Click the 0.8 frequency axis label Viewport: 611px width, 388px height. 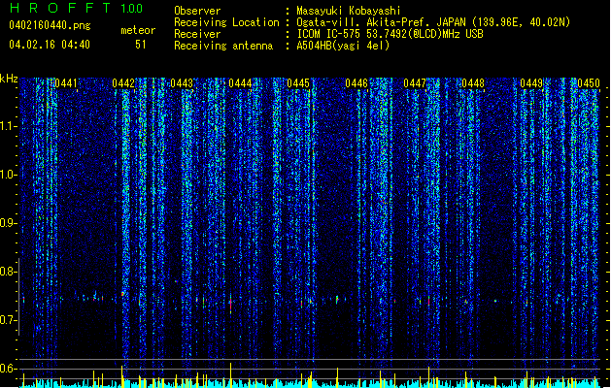9,272
